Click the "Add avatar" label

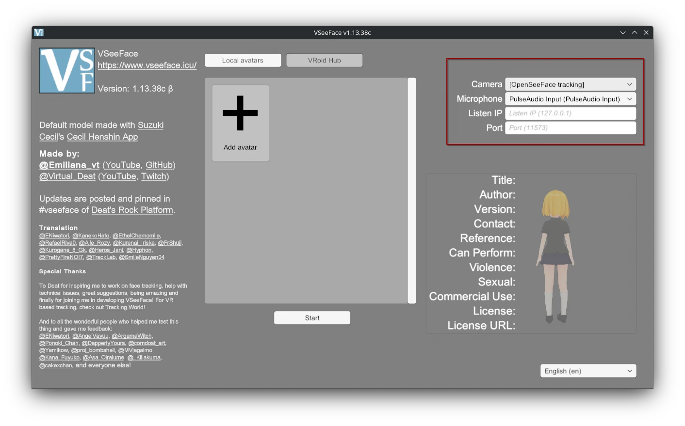click(240, 147)
